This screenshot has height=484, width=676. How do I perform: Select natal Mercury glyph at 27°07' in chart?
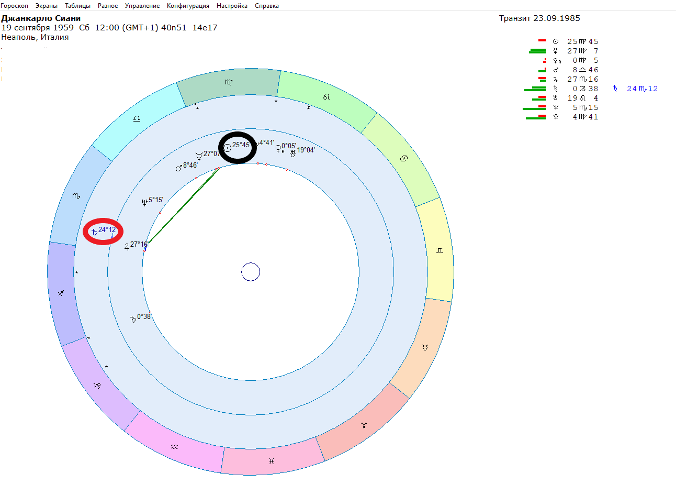[198, 156]
